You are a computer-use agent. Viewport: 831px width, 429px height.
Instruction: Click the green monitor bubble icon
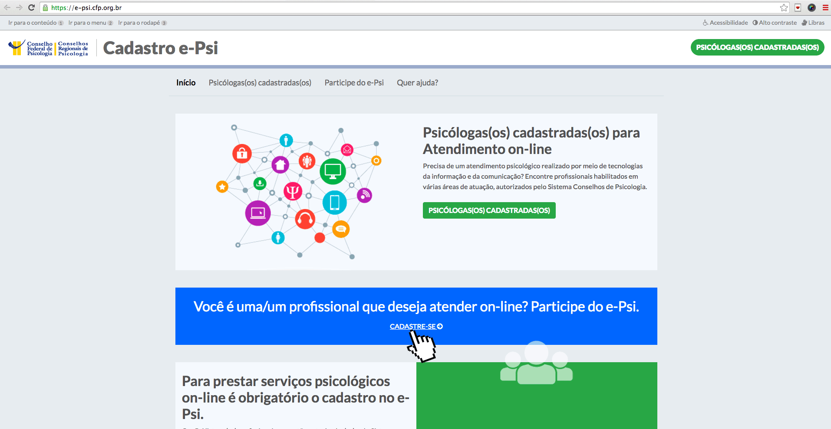coord(333,171)
